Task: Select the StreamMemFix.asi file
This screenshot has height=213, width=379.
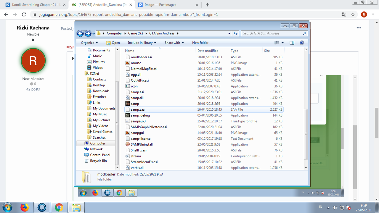Action: 144,162
